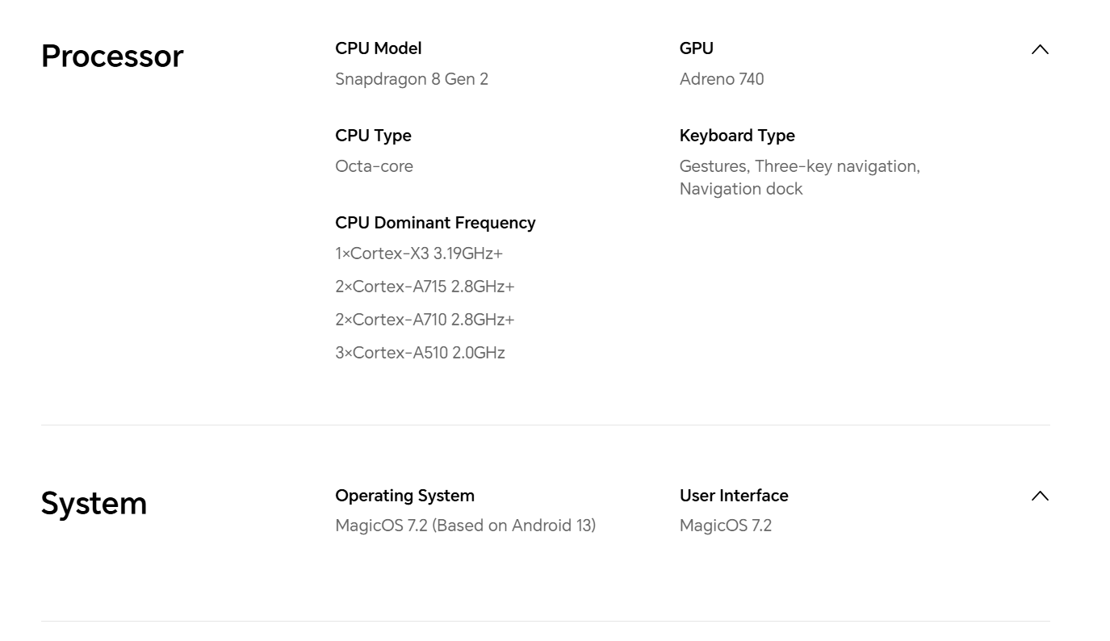The image size is (1110, 641).
Task: Click the CPU Dominant Frequency label
Action: (x=435, y=223)
